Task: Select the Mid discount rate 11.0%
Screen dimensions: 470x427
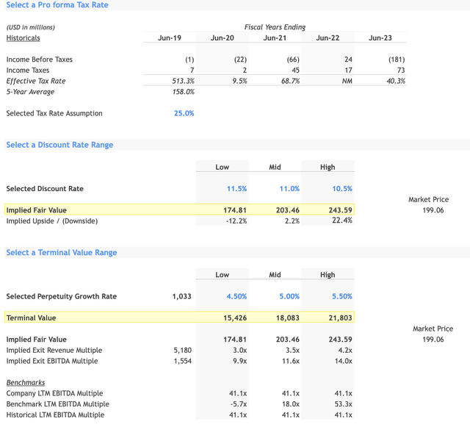Action: coord(289,189)
